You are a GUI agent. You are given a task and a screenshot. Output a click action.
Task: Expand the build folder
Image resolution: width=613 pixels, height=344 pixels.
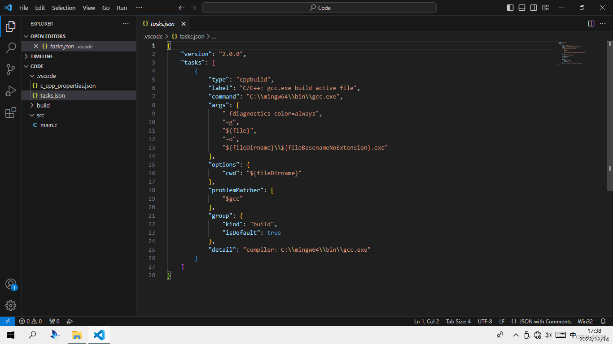(x=43, y=105)
